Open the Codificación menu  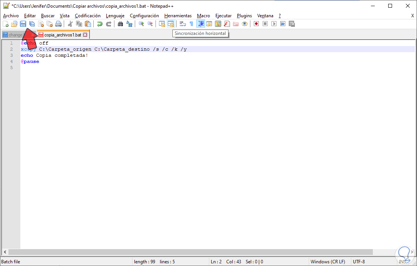tap(88, 16)
